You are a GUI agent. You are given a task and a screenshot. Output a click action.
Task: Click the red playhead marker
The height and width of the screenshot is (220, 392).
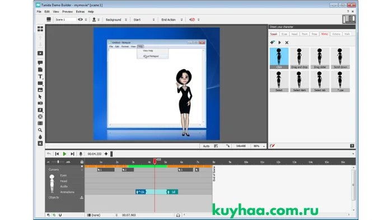155,161
